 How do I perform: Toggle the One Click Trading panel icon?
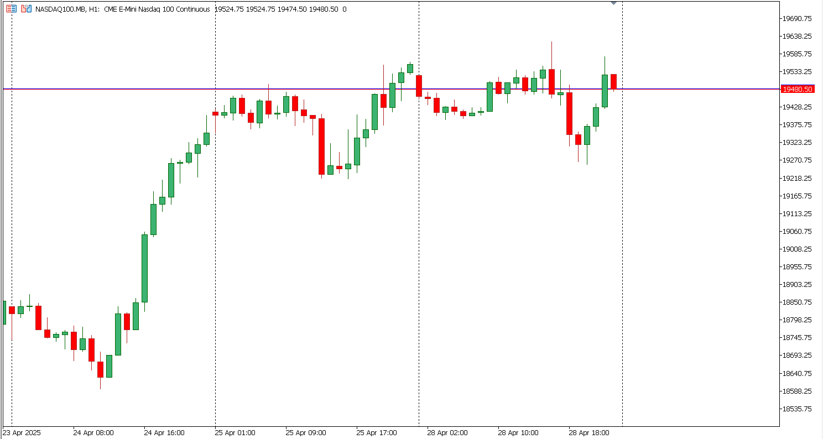[x=26, y=9]
